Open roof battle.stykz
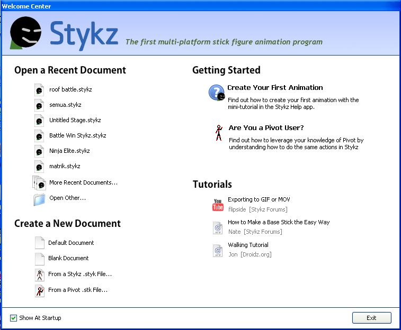401x330 pixels. (x=70, y=89)
